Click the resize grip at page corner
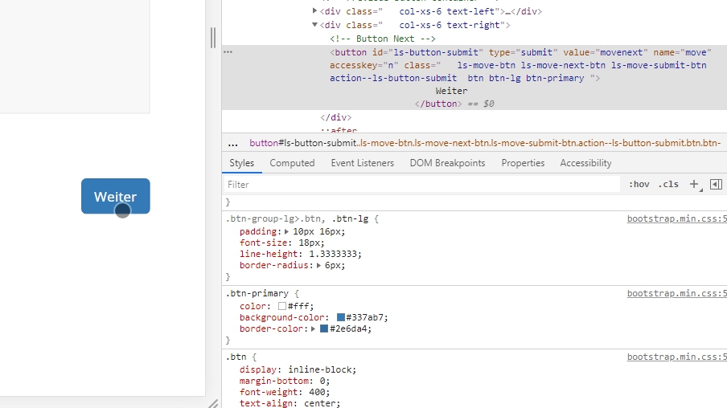 click(x=213, y=403)
